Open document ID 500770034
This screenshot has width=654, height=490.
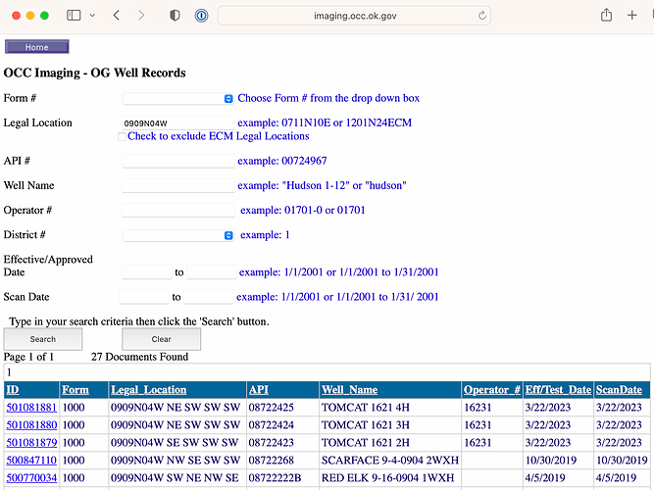31,477
